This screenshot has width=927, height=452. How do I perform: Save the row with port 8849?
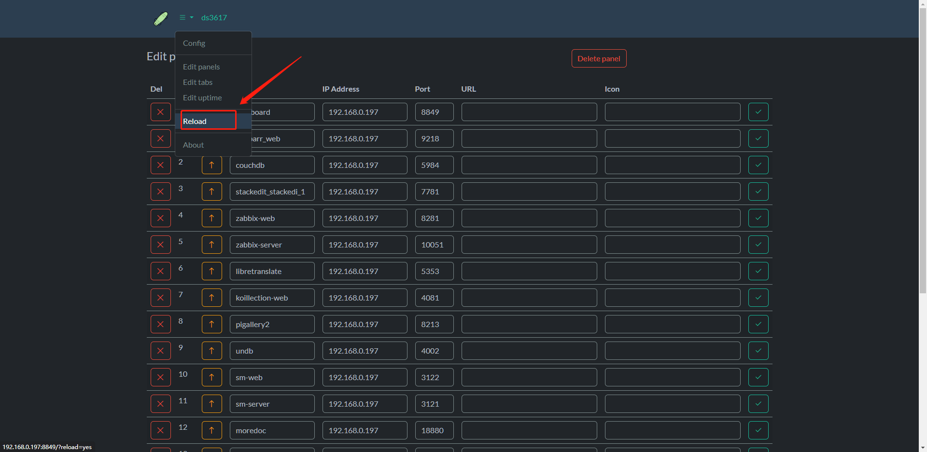758,112
